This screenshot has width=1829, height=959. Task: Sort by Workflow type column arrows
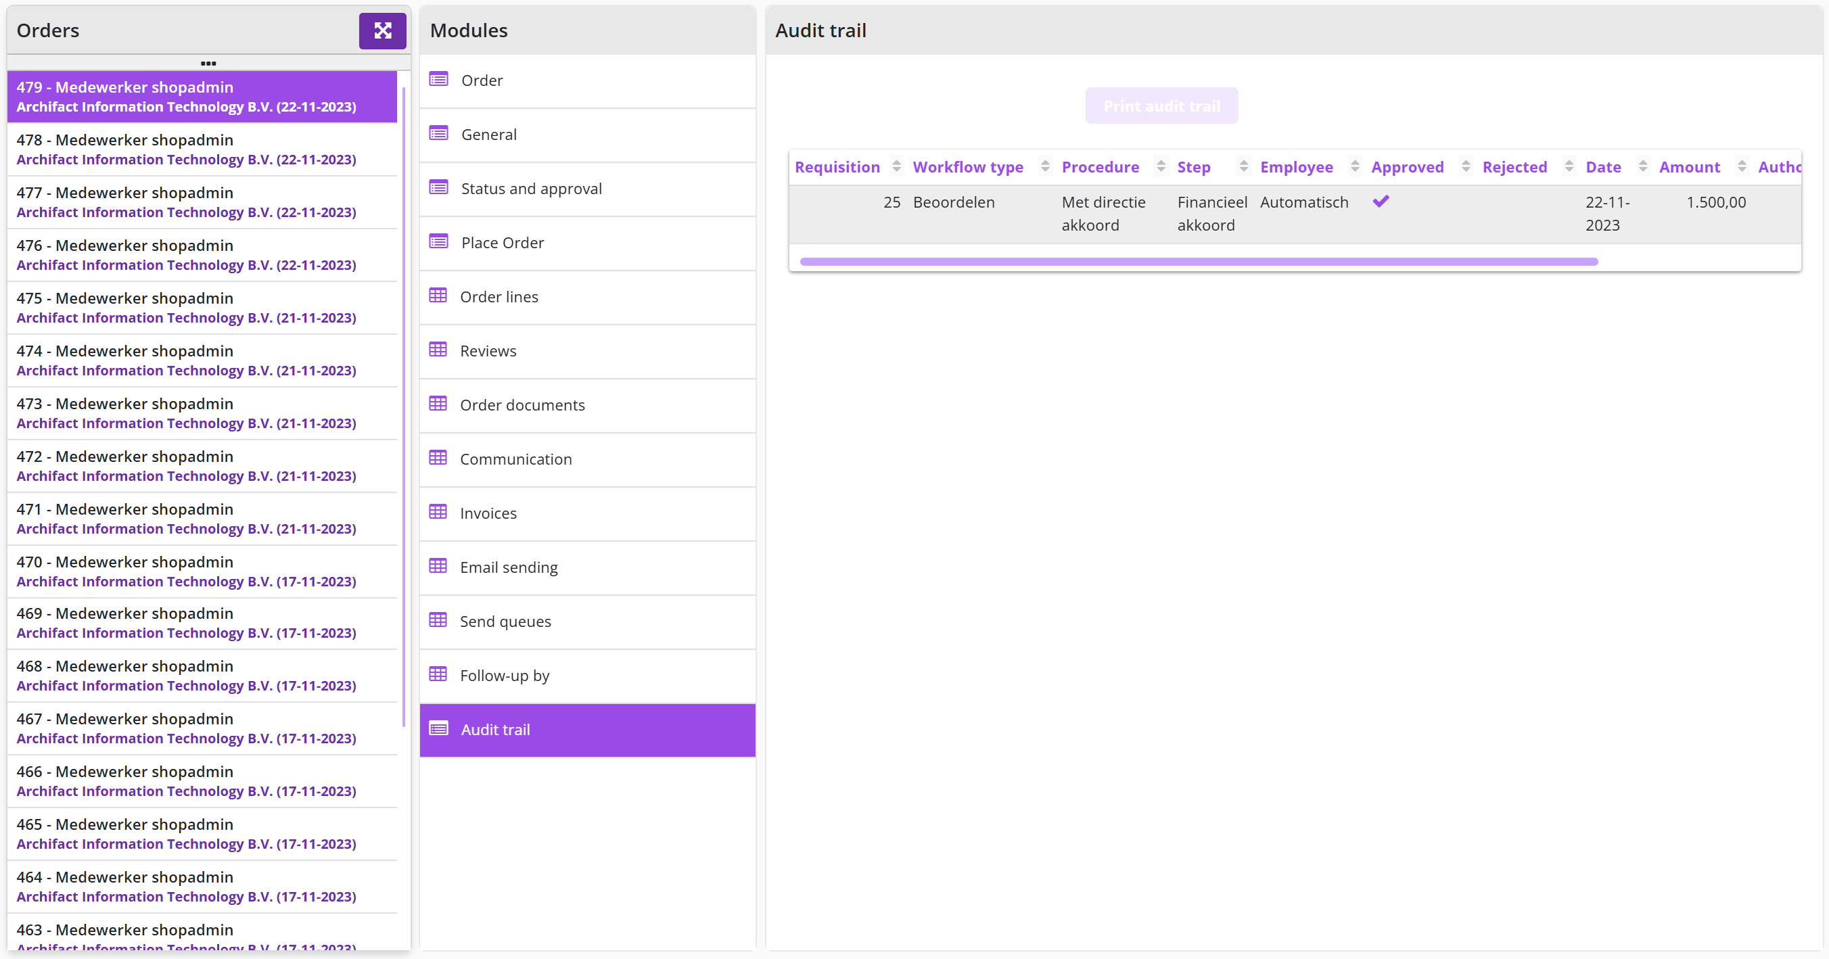[x=1045, y=166]
